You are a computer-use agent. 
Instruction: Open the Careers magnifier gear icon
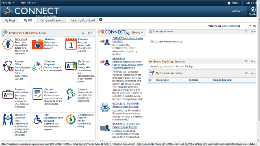tap(71, 94)
